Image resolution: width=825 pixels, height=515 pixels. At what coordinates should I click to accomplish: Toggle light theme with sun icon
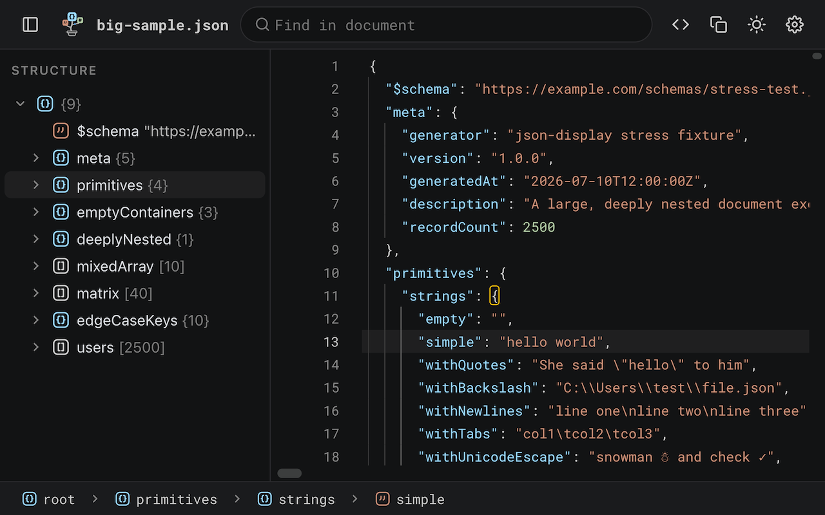757,24
